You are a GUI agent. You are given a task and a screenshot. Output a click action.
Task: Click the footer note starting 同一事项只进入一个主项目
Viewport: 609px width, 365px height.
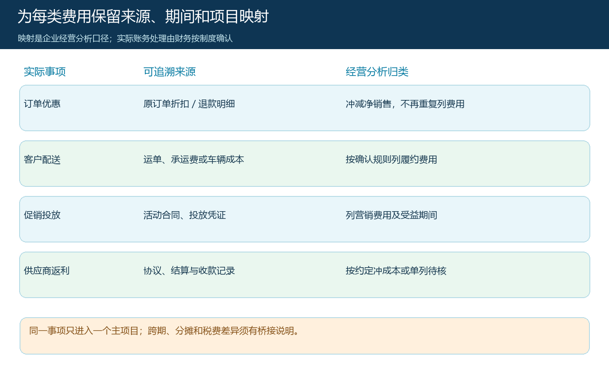pyautogui.click(x=164, y=331)
